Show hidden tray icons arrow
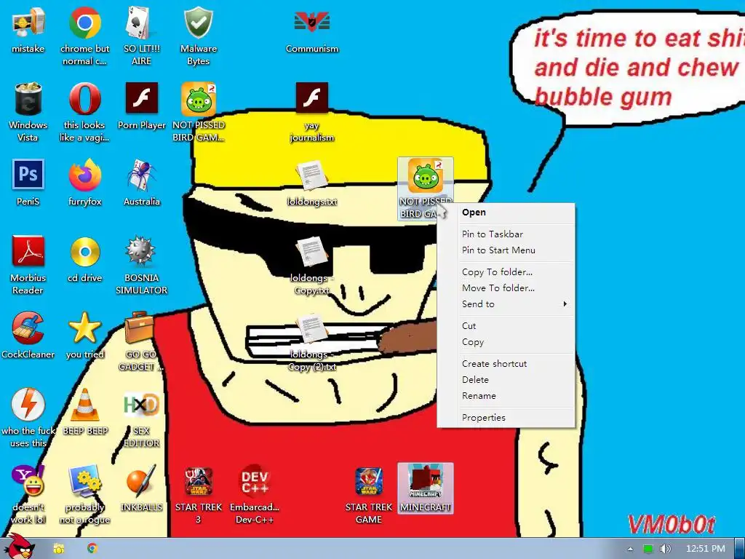The width and height of the screenshot is (745, 559). [x=630, y=549]
